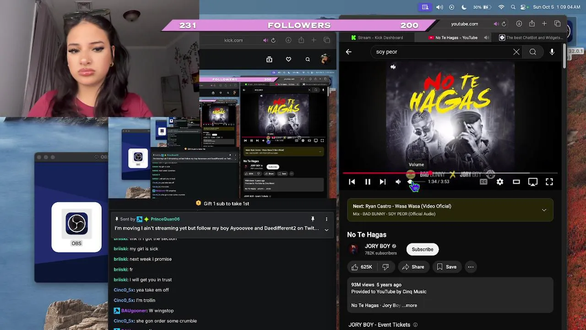Go to the previous video in the player
Screen dimensions: 586x330
(x=352, y=182)
